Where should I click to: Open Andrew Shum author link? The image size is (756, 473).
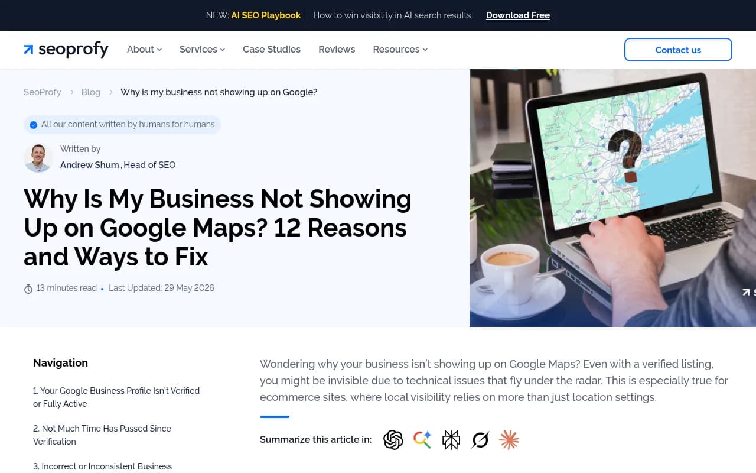[90, 165]
